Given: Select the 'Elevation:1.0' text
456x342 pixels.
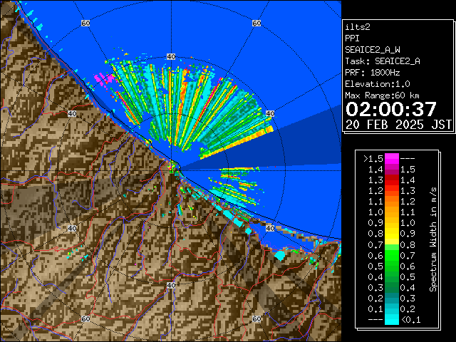Looking at the screenshot, I should 378,84.
